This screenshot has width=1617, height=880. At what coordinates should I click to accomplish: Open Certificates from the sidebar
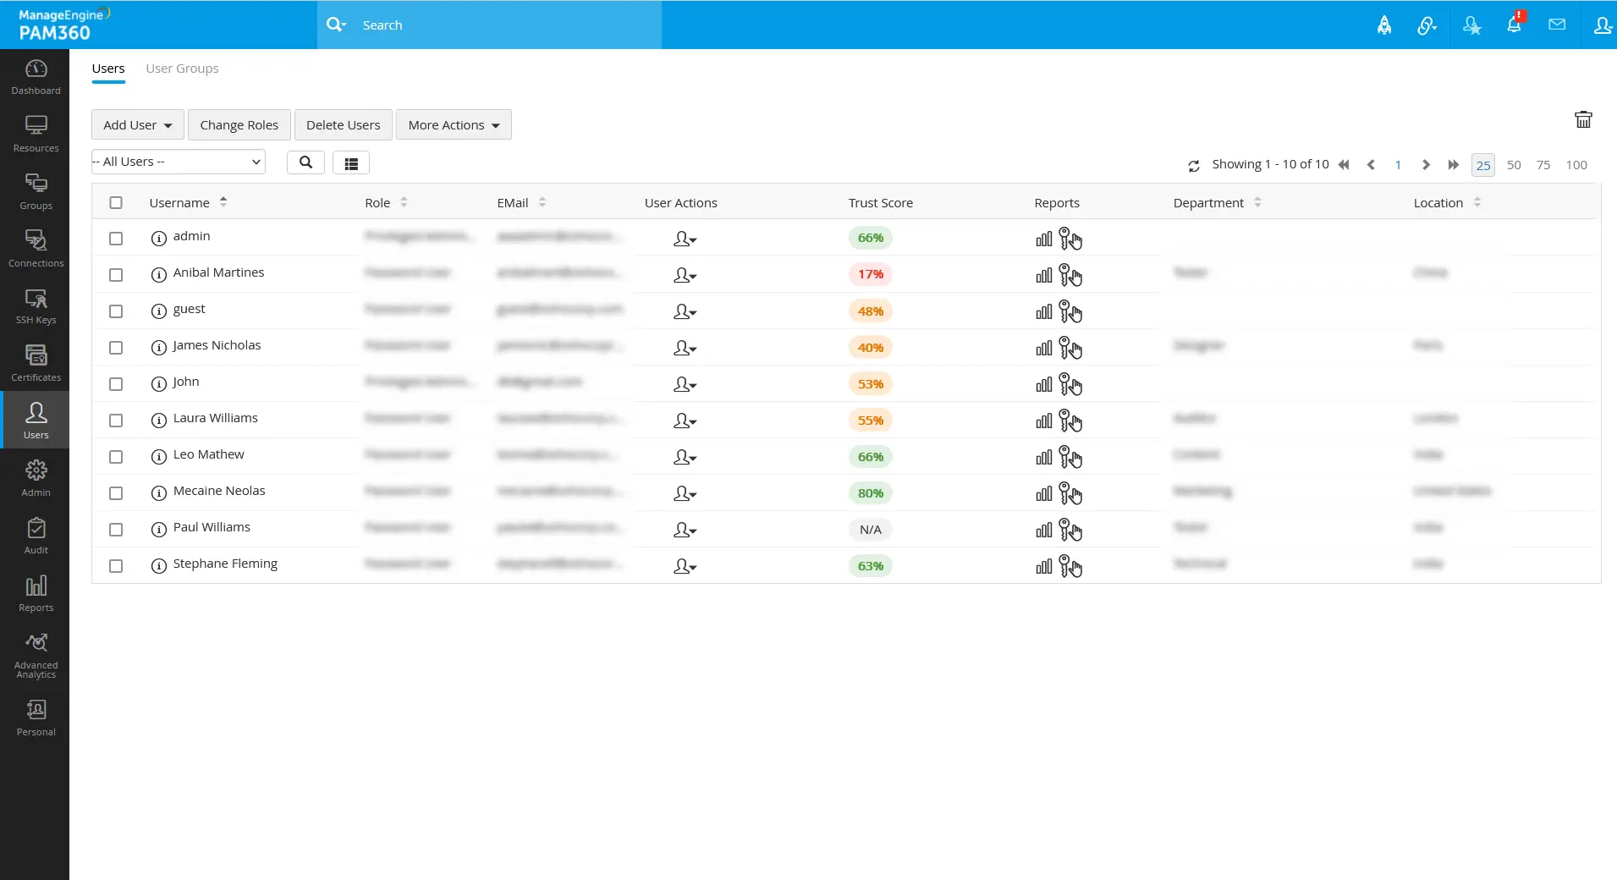coord(36,364)
